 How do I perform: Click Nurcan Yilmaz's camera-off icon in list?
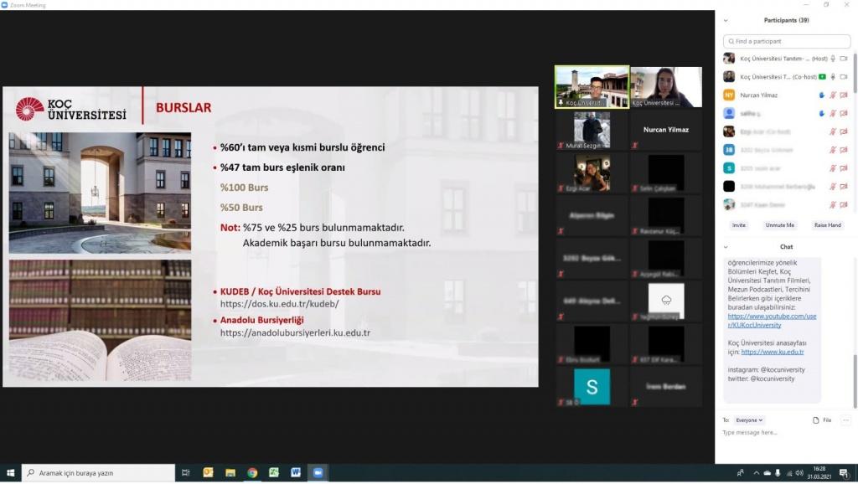(843, 95)
